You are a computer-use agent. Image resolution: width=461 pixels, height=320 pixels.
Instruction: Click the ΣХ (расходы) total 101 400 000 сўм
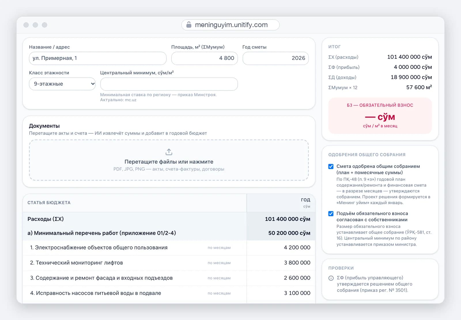pos(409,57)
